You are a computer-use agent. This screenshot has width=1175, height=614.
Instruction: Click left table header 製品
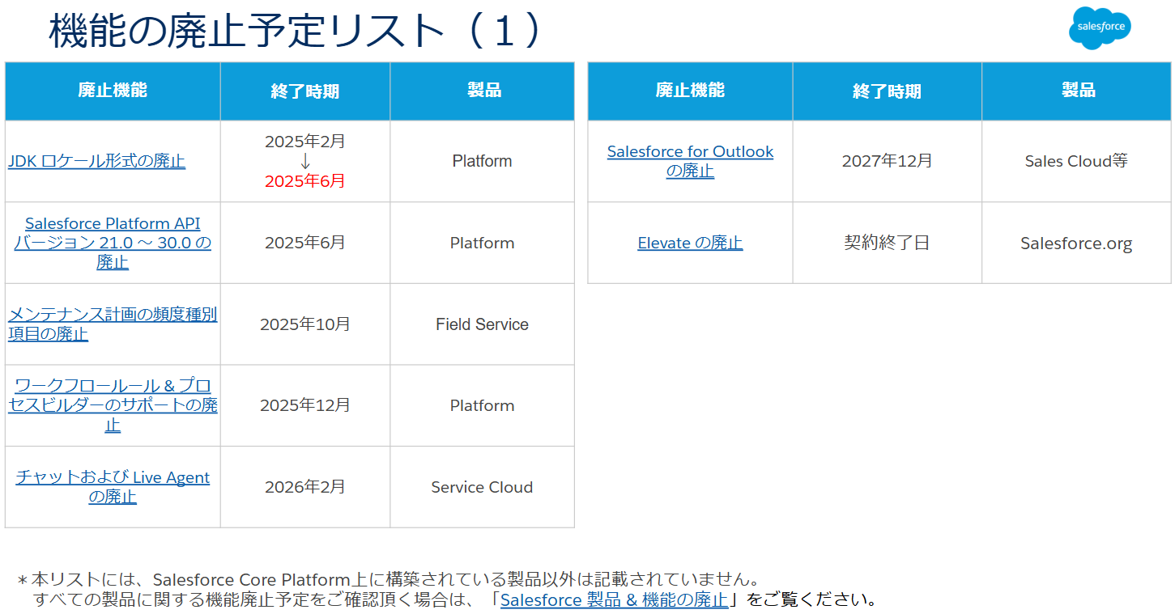click(x=483, y=91)
